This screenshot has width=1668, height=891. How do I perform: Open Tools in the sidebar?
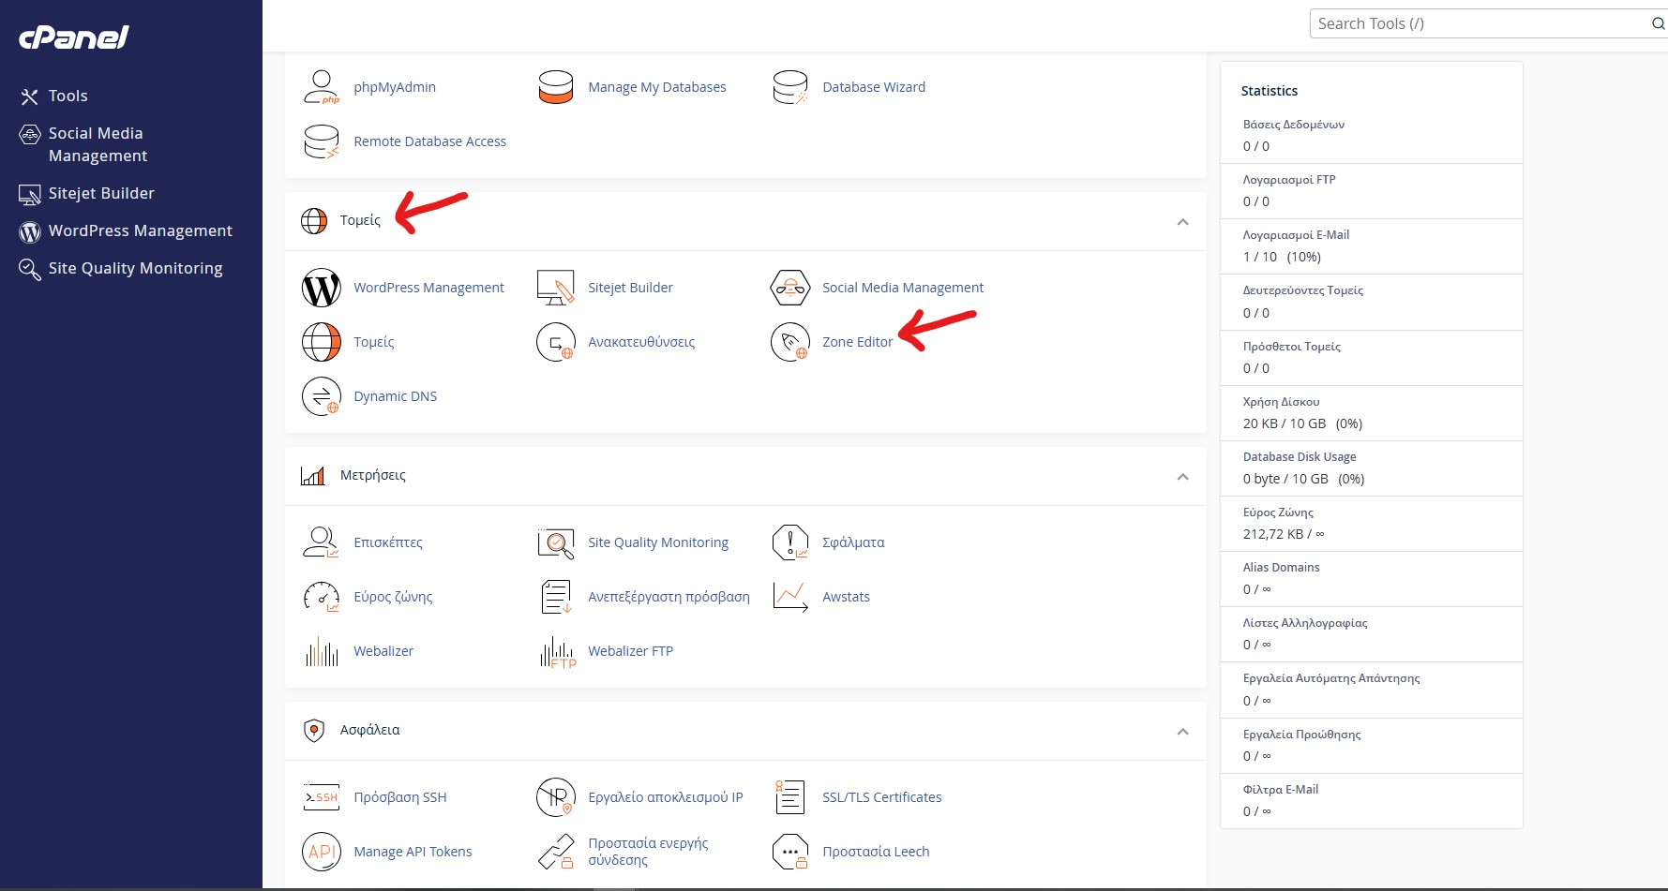(68, 96)
